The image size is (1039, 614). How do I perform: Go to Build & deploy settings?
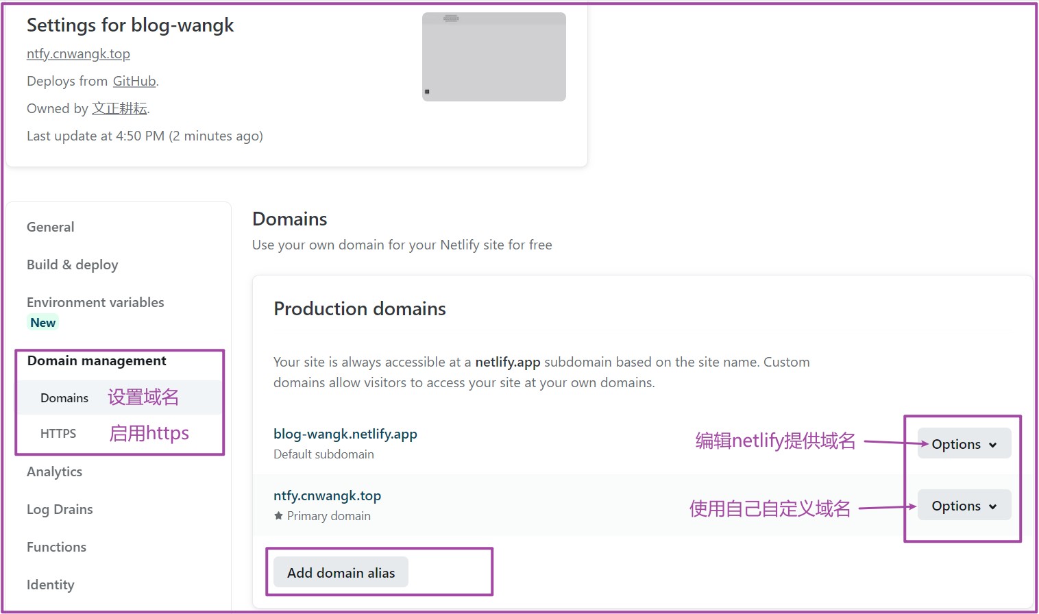[73, 265]
